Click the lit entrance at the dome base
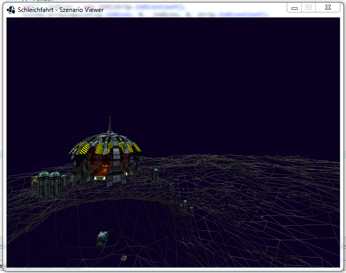Image resolution: width=346 pixels, height=273 pixels. [x=99, y=178]
